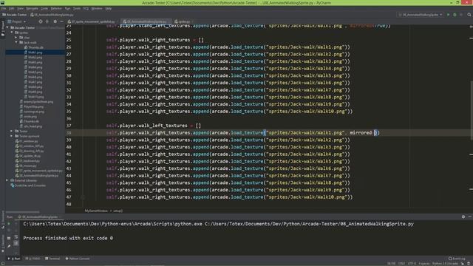Open the Edit menu
473x266 pixels.
pyautogui.click(x=12, y=8)
